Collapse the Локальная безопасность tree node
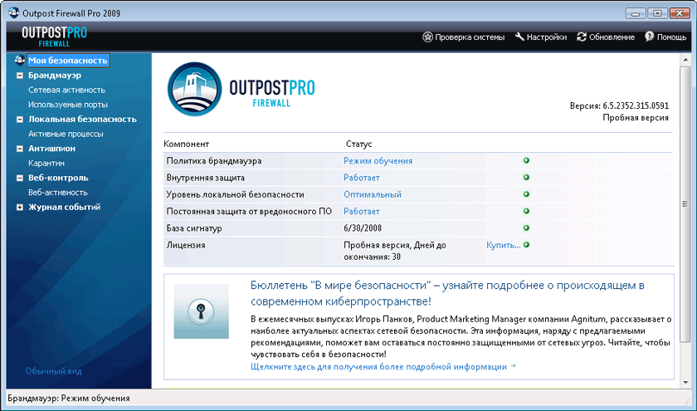The width and height of the screenshot is (697, 411). coord(20,120)
